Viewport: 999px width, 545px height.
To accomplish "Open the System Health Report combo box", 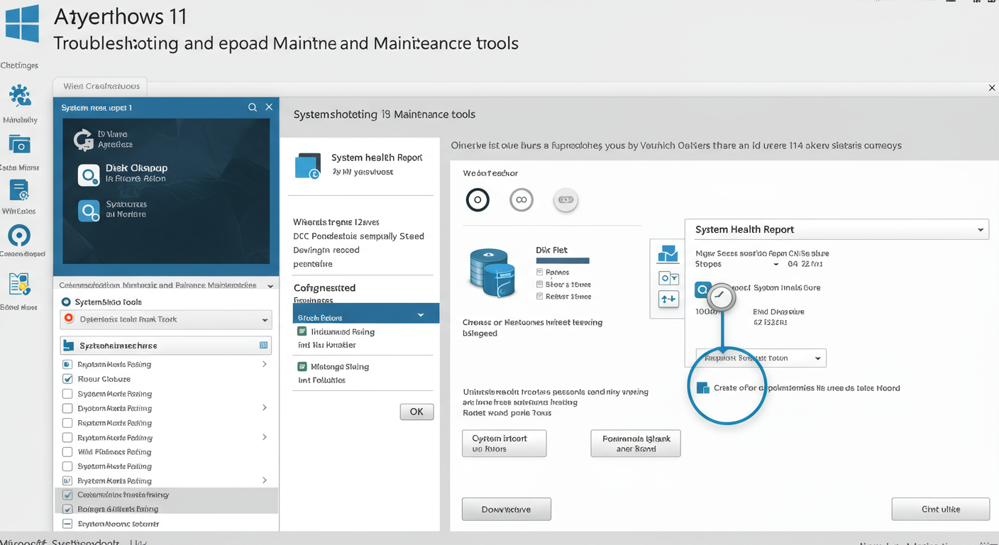I will [837, 229].
